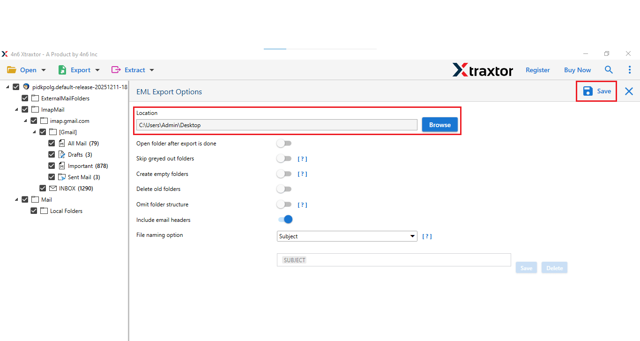
Task: Uncheck the All Mail folder checkbox
Action: tap(52, 144)
